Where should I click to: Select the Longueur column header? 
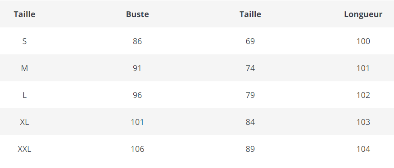click(x=363, y=14)
